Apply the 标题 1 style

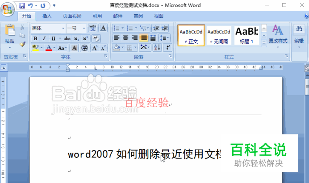click(x=246, y=35)
